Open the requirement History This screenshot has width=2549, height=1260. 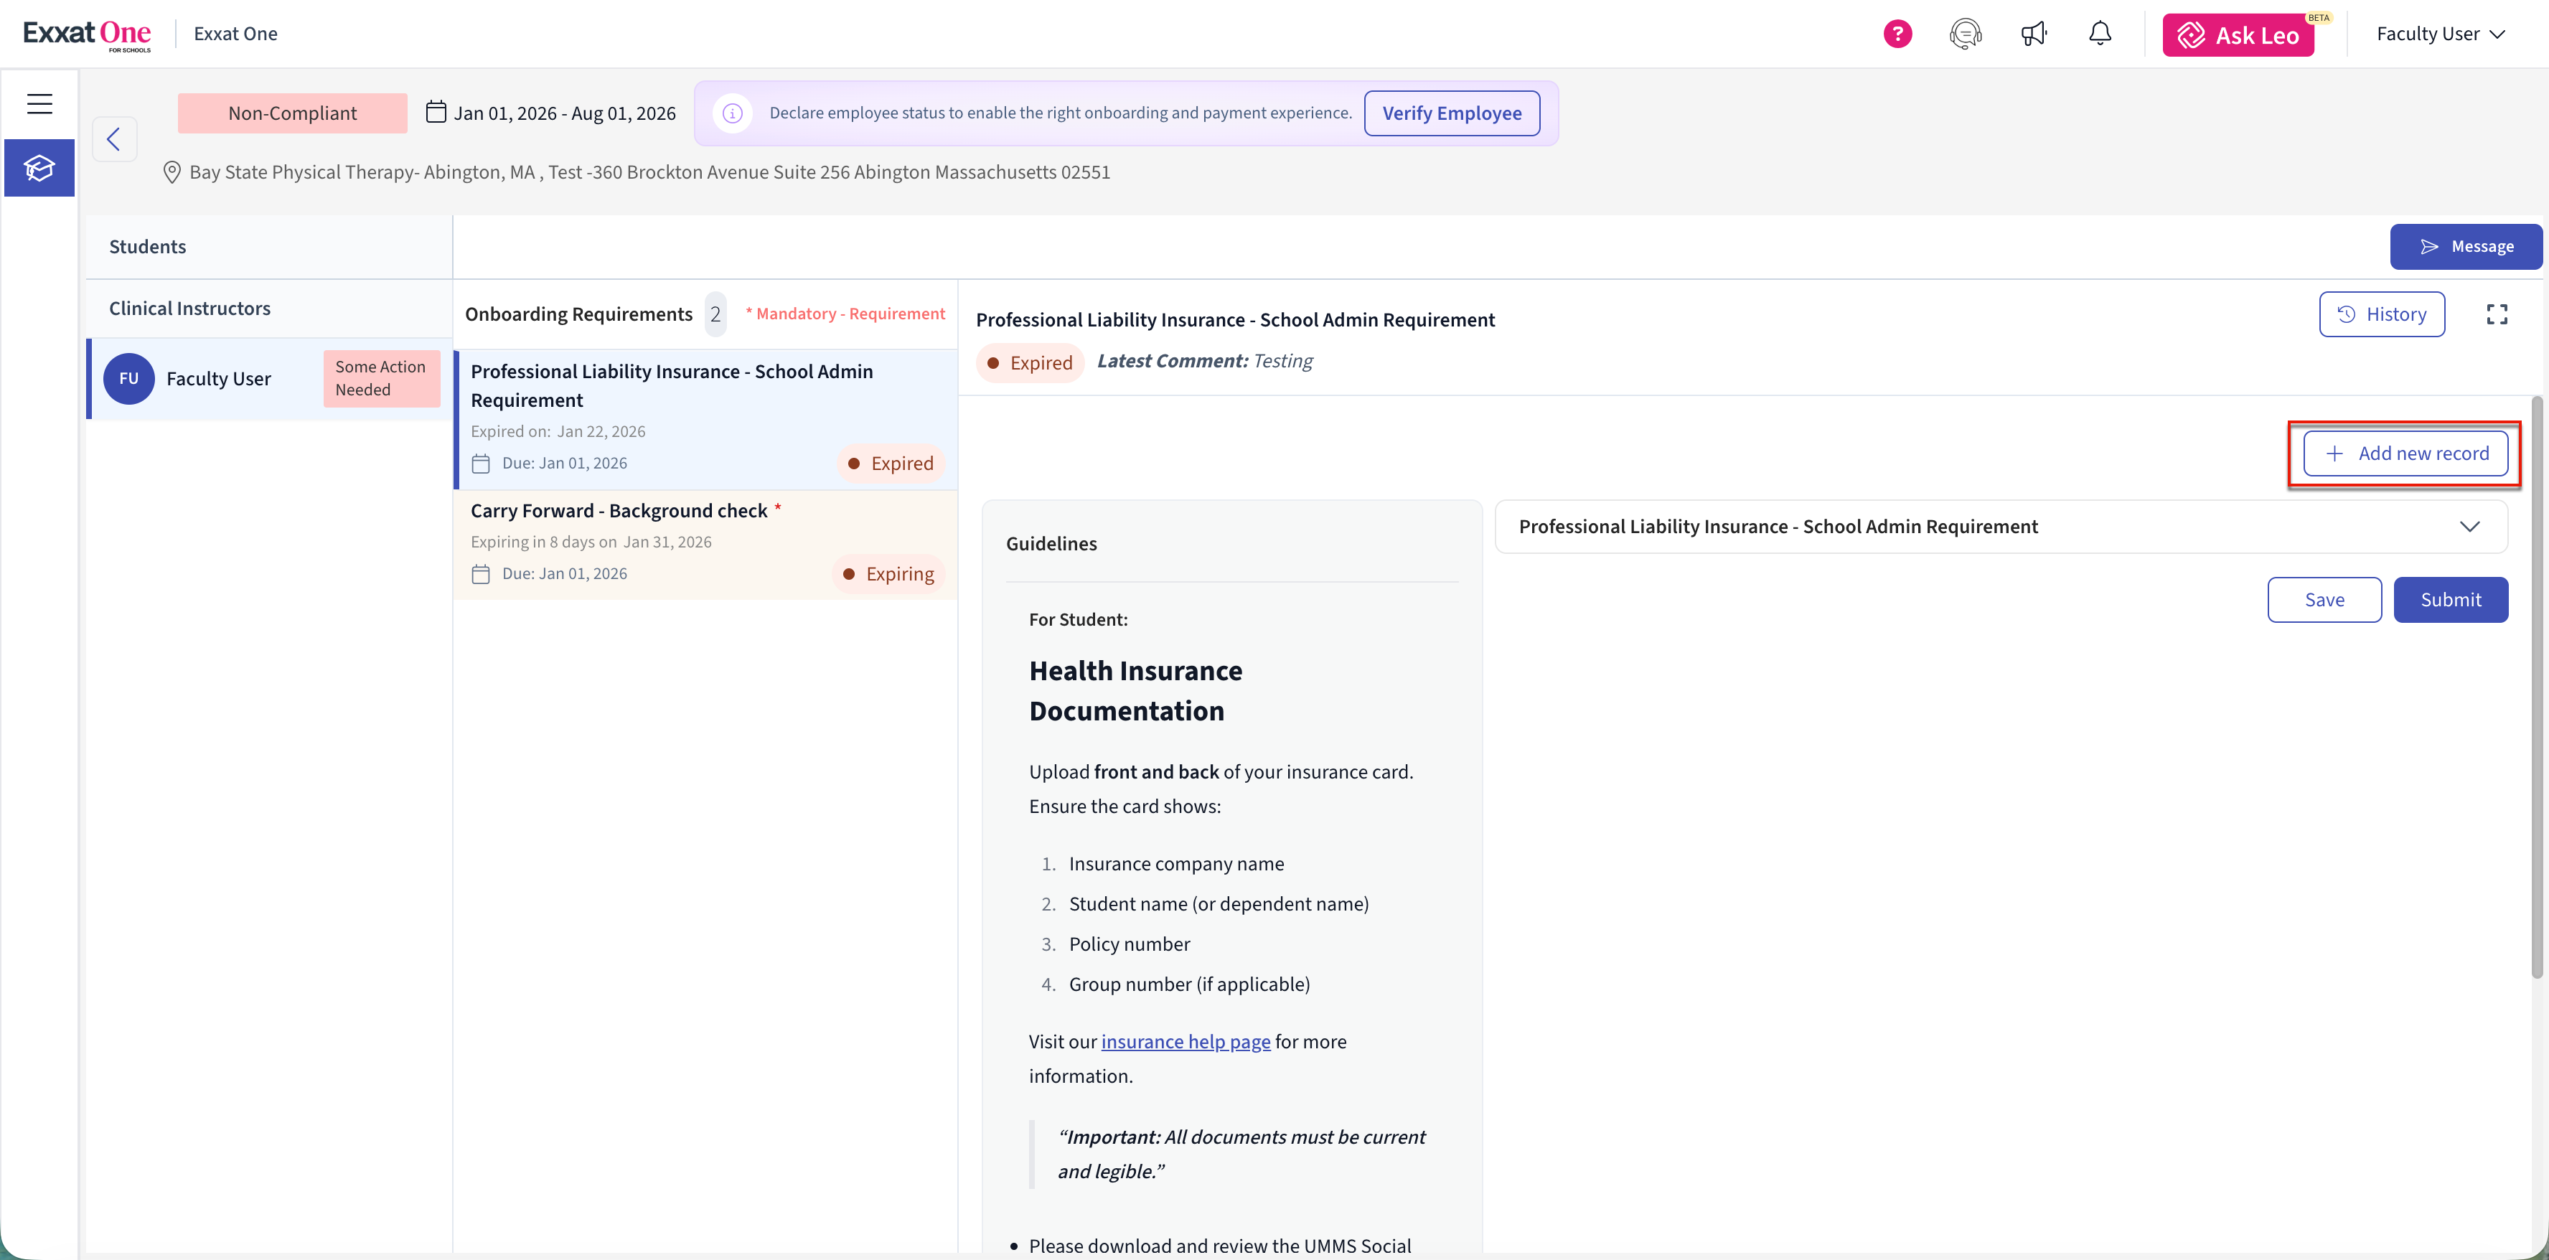2382,315
